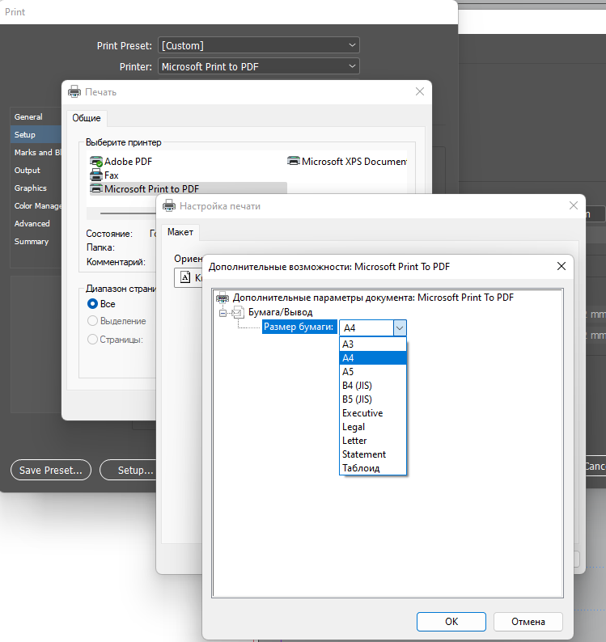Select the Все page range radio
Screen dimensions: 606x642
pos(101,304)
